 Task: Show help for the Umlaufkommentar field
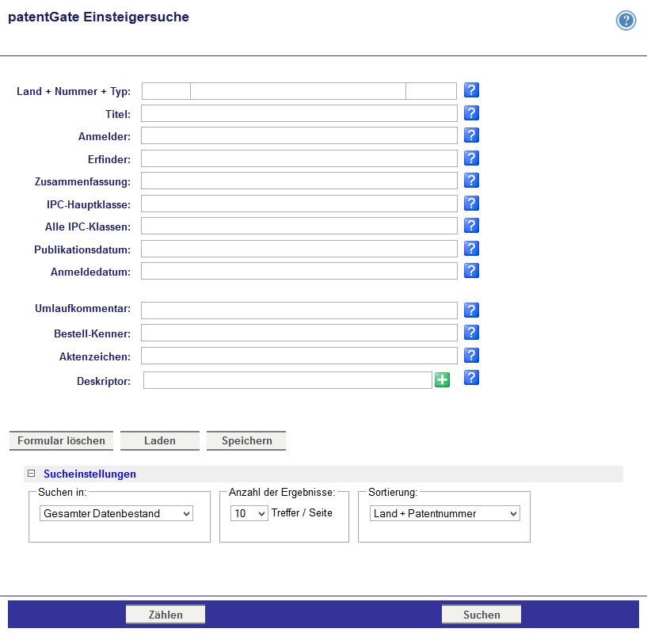(x=471, y=310)
